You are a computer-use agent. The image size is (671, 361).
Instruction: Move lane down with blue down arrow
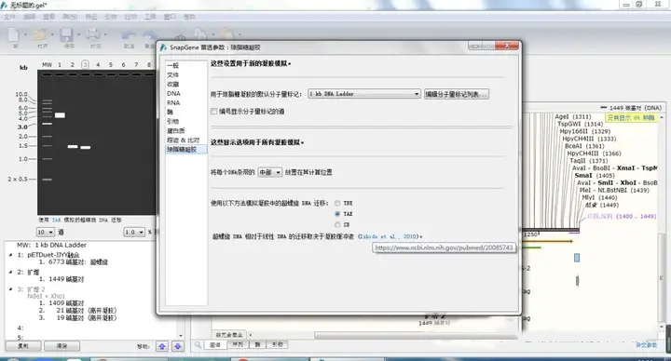coord(178,346)
